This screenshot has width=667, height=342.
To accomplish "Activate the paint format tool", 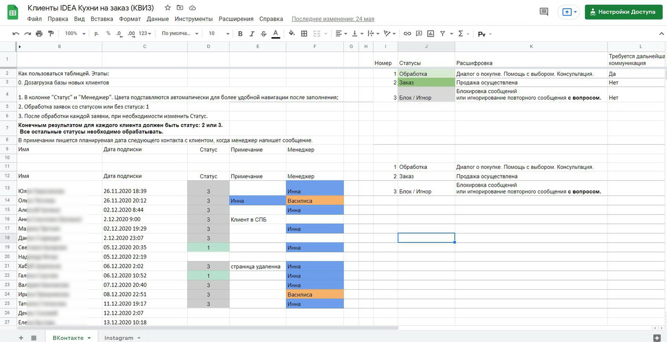I will point(51,34).
